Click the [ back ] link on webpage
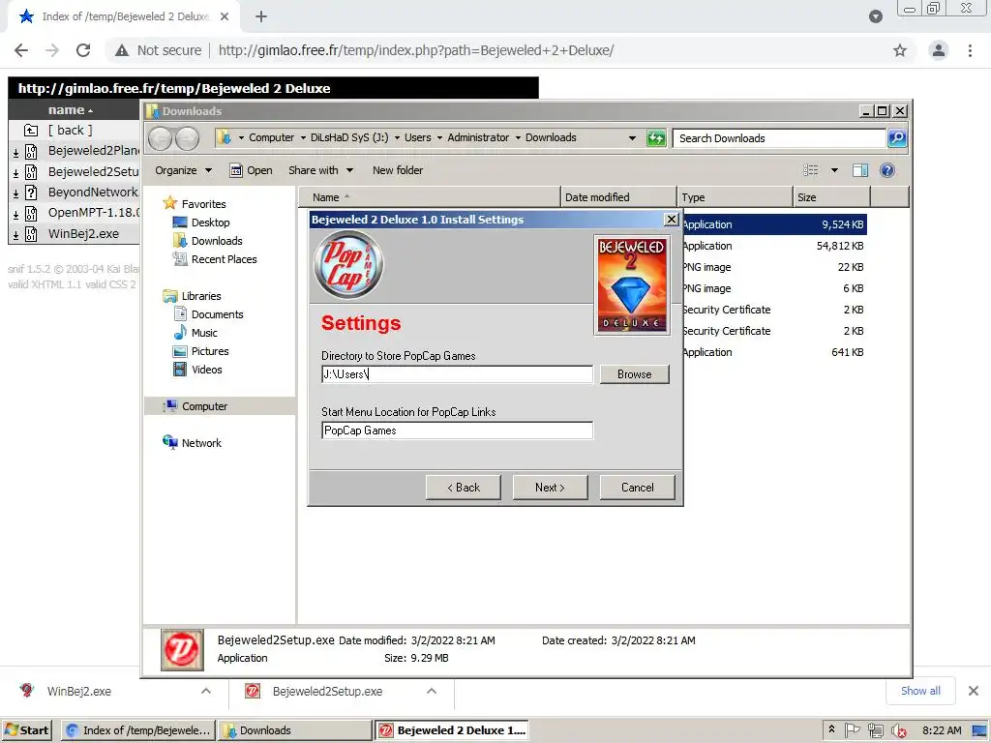The width and height of the screenshot is (991, 743). pos(70,131)
